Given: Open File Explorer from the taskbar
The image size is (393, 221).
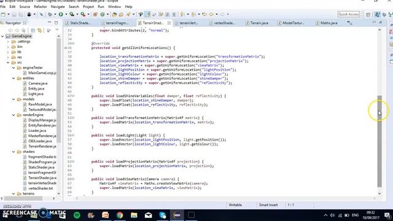Looking at the screenshot, I should tap(134, 215).
